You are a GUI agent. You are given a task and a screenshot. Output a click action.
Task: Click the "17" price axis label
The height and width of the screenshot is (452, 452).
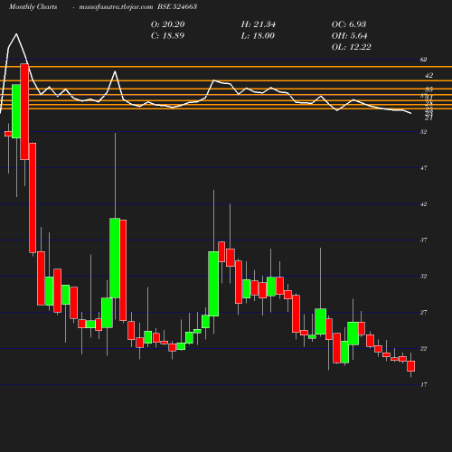(424, 385)
